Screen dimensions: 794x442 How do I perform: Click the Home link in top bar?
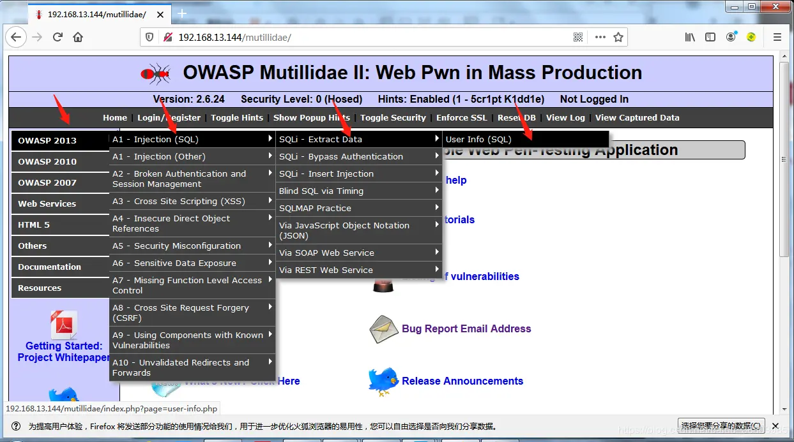(115, 117)
